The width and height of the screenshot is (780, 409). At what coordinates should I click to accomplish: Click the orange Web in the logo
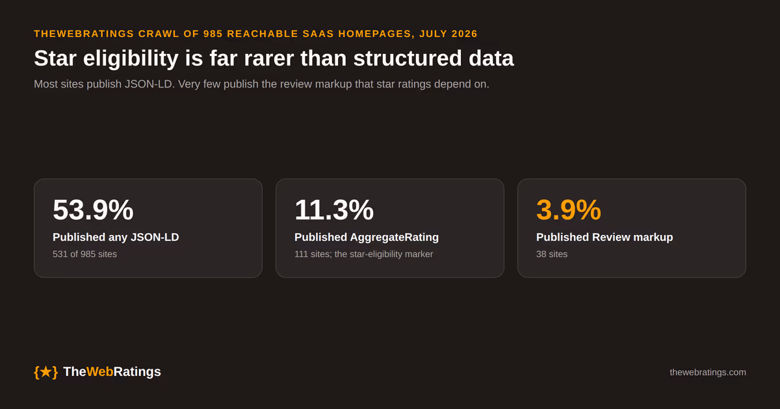(100, 372)
